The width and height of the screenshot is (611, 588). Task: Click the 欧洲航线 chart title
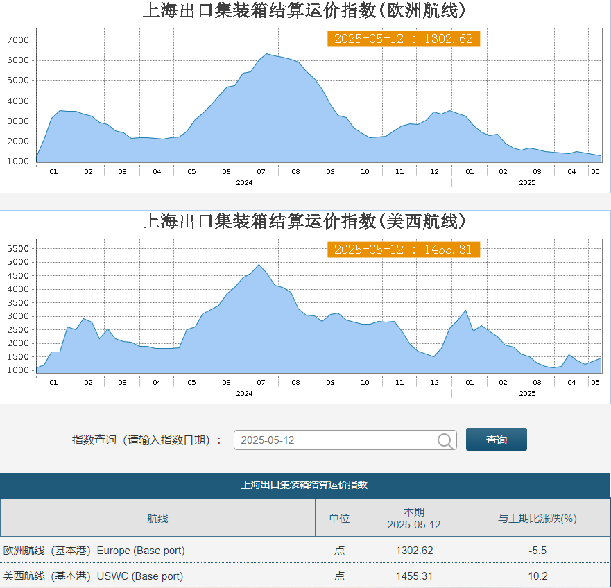[304, 11]
